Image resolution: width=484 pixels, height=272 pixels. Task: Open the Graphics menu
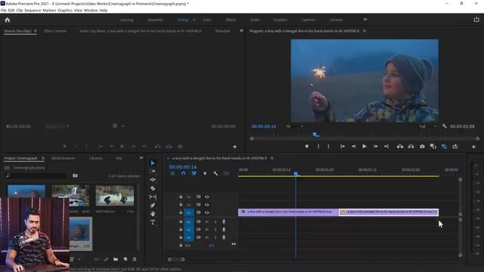point(65,10)
